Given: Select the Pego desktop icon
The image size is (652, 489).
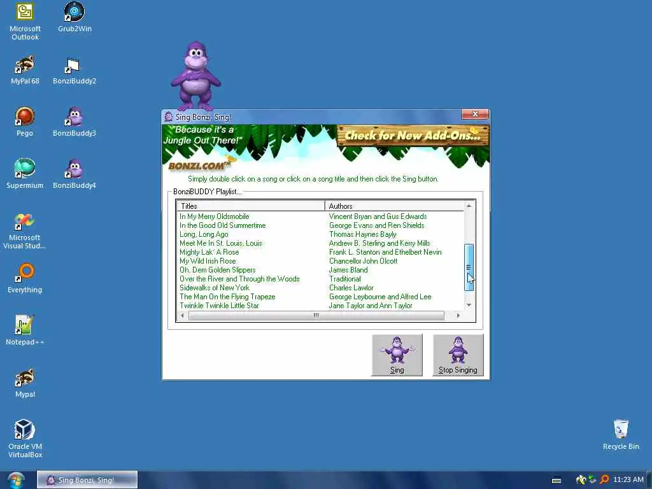Looking at the screenshot, I should click(25, 122).
